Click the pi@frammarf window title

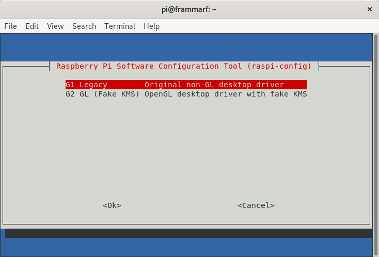pos(189,9)
